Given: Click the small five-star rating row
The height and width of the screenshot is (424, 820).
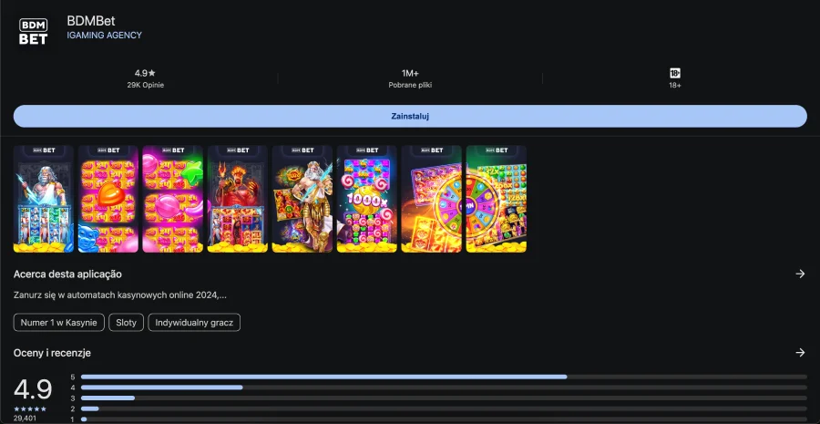Looking at the screenshot, I should pos(30,408).
